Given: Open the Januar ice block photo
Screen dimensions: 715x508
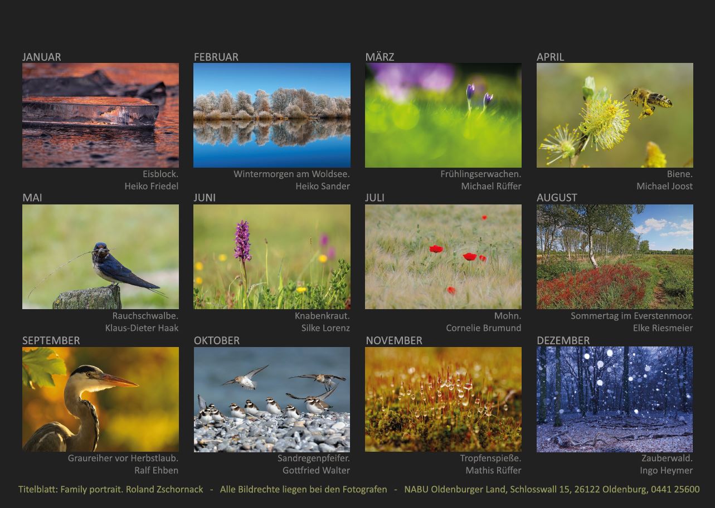Looking at the screenshot, I should (100, 115).
